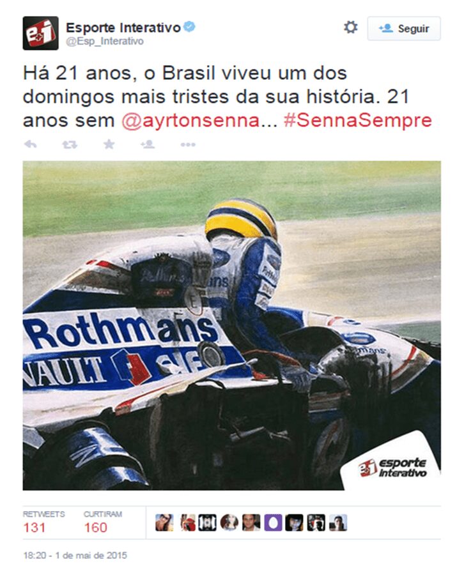This screenshot has width=464, height=573.
Task: Open the #SennaSempre hashtag
Action: 358,121
